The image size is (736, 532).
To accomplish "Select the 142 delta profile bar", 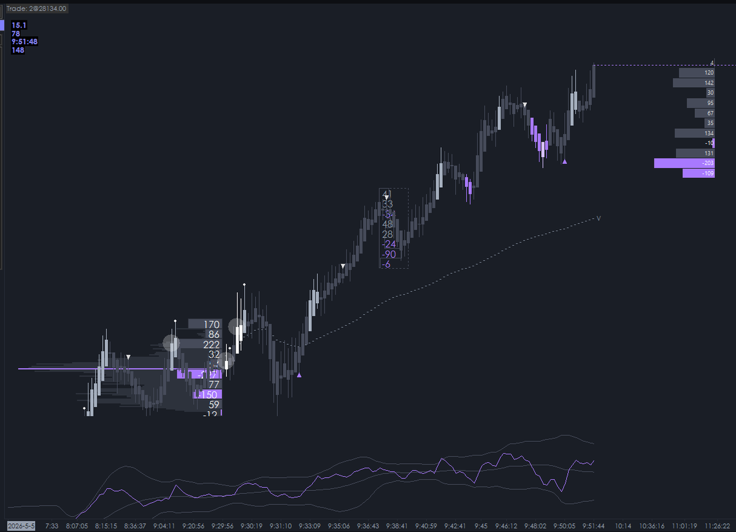I will tap(694, 82).
